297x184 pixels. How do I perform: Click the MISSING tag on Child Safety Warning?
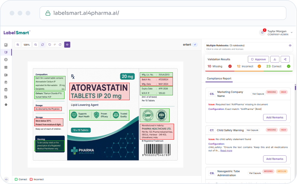coord(272,130)
